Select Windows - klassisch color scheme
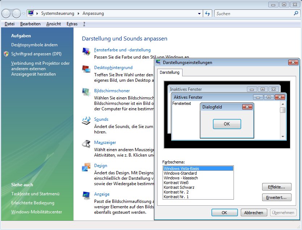The height and width of the screenshot is (230, 302). (180, 178)
